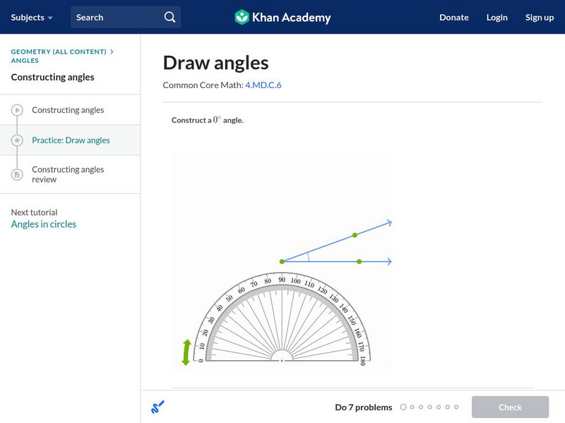
Task: Click the first problem progress dot
Action: coord(403,407)
